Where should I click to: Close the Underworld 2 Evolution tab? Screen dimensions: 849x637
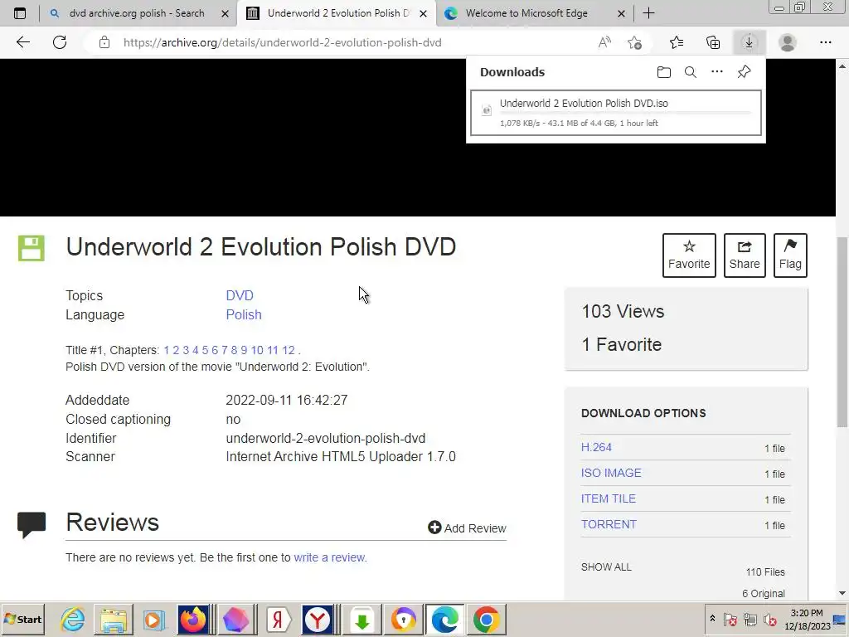click(x=424, y=13)
